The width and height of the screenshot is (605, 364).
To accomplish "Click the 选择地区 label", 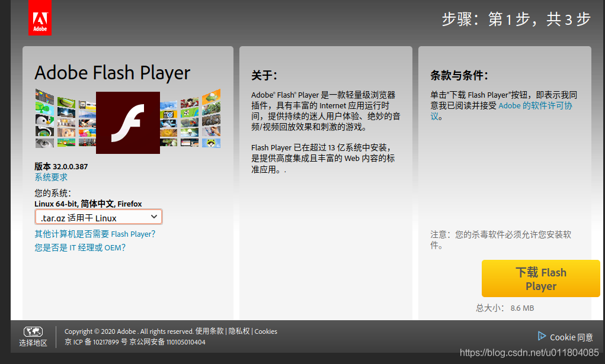I will click(33, 343).
